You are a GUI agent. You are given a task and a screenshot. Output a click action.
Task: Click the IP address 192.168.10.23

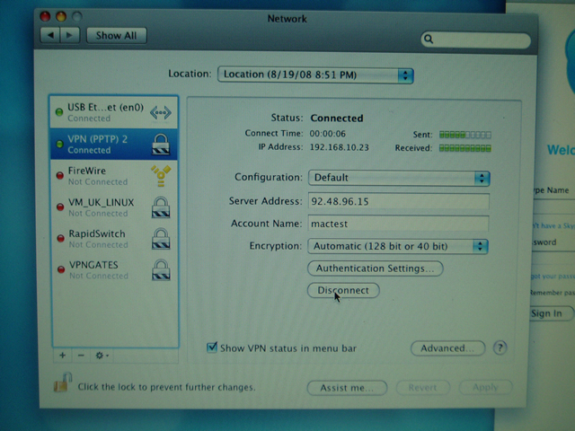coord(340,147)
